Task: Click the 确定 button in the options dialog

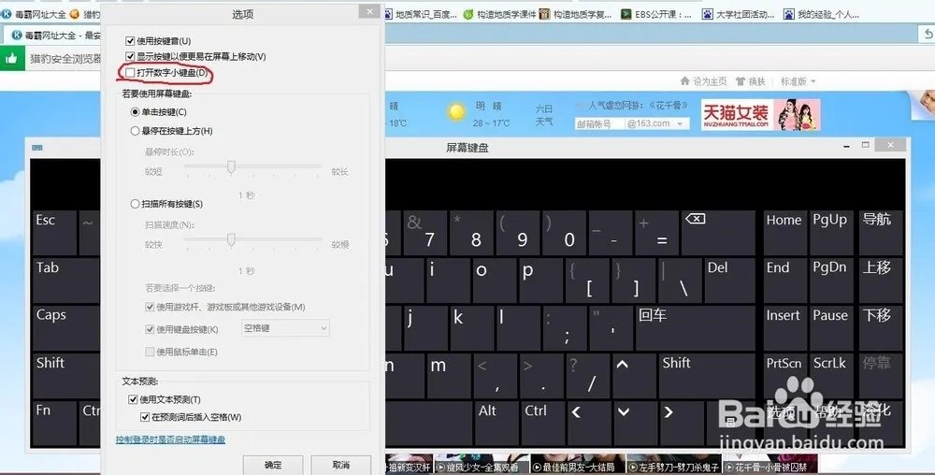Action: [273, 465]
